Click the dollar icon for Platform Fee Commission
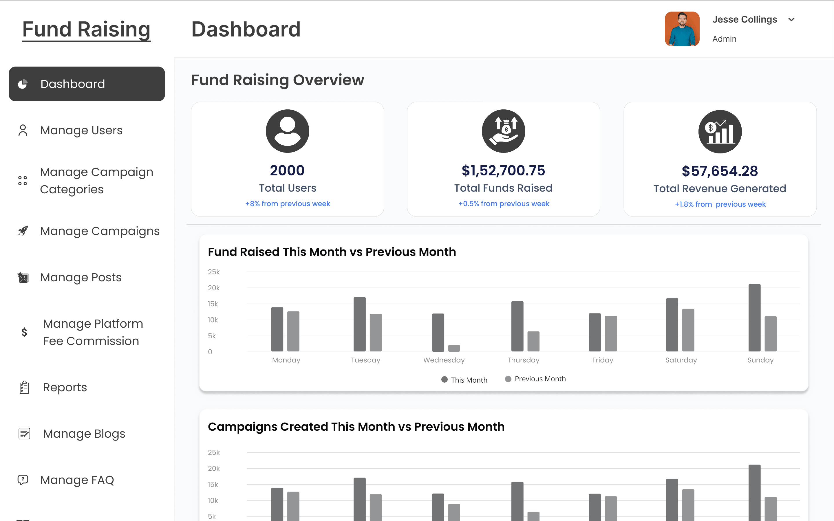The width and height of the screenshot is (834, 521). pos(24,332)
